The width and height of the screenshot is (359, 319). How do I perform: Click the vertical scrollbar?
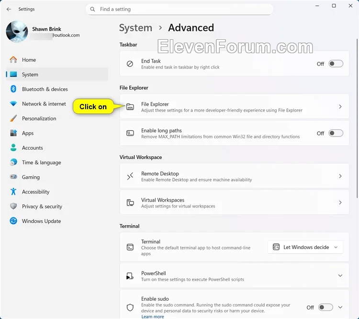(357, 118)
